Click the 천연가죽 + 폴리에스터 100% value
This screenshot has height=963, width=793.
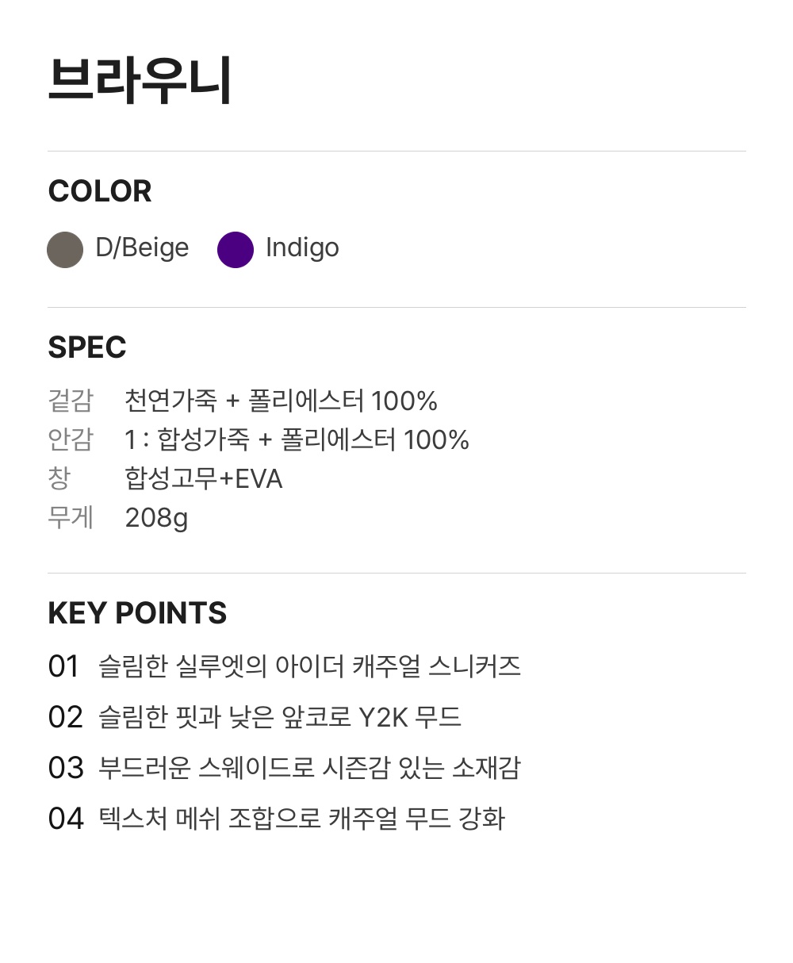click(282, 401)
